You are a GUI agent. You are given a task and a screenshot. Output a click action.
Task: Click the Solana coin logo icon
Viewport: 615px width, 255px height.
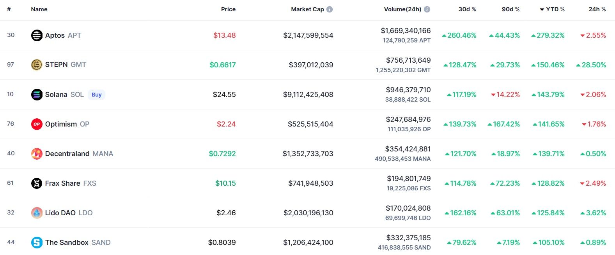click(x=37, y=95)
